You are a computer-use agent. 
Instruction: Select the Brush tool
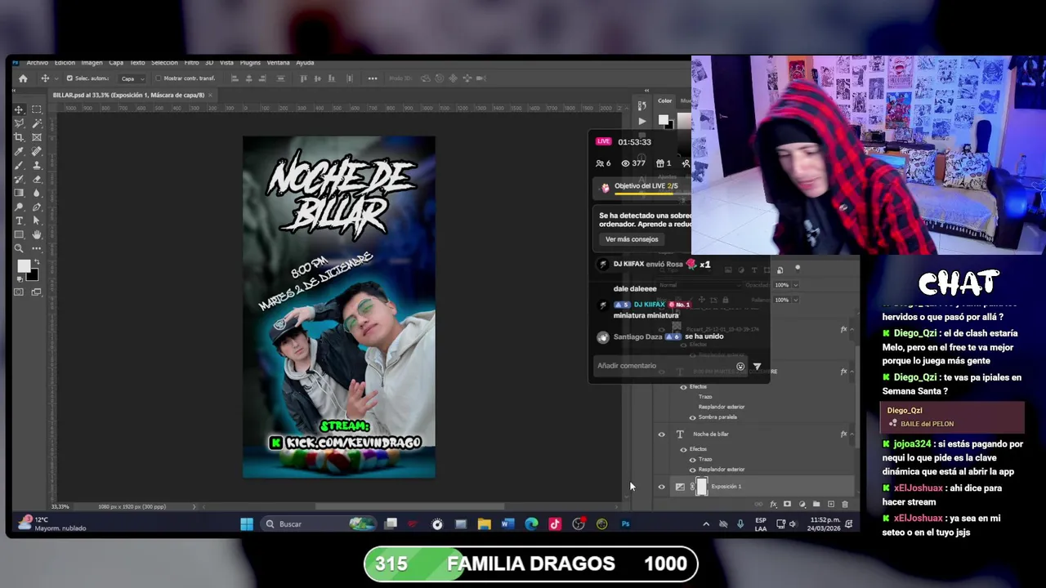point(19,165)
